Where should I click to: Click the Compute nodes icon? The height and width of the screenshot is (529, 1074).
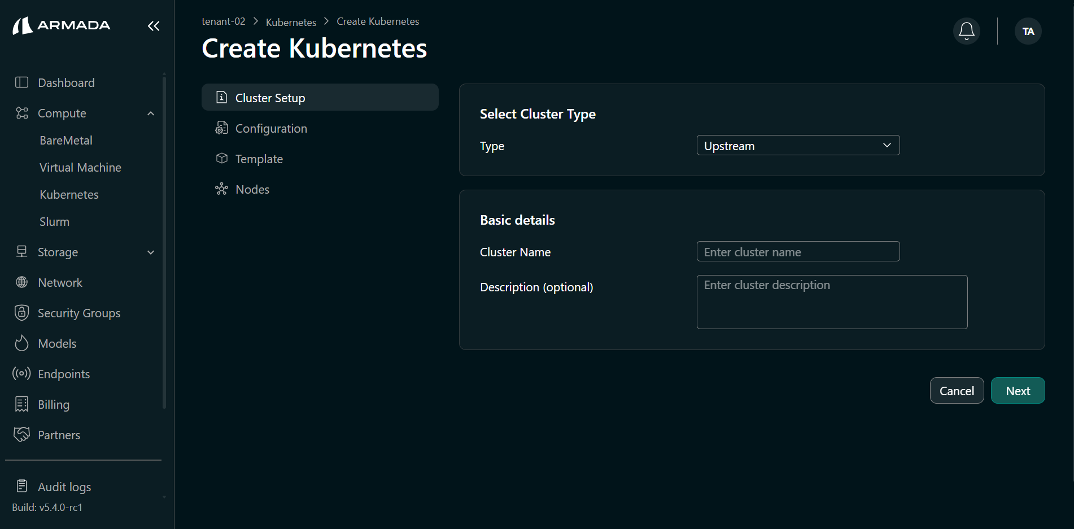pyautogui.click(x=21, y=113)
